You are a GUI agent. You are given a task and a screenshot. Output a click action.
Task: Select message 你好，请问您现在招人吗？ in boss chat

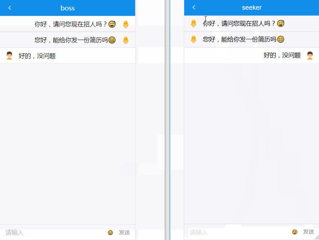click(x=75, y=24)
